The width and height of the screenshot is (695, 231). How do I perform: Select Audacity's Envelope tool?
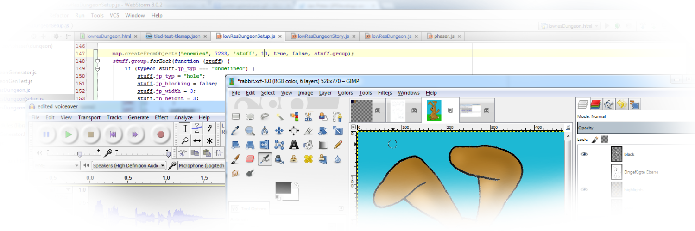[197, 128]
